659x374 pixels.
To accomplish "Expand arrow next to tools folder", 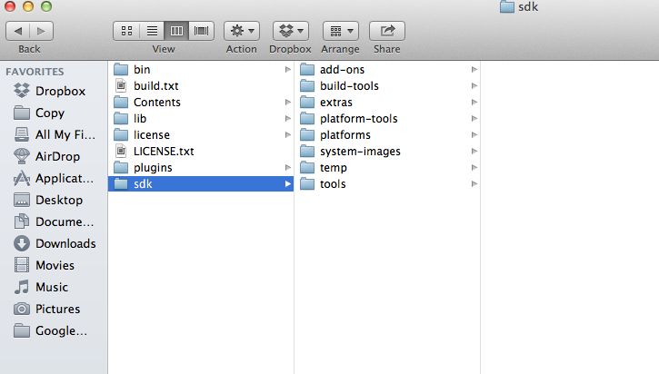I will tap(474, 184).
